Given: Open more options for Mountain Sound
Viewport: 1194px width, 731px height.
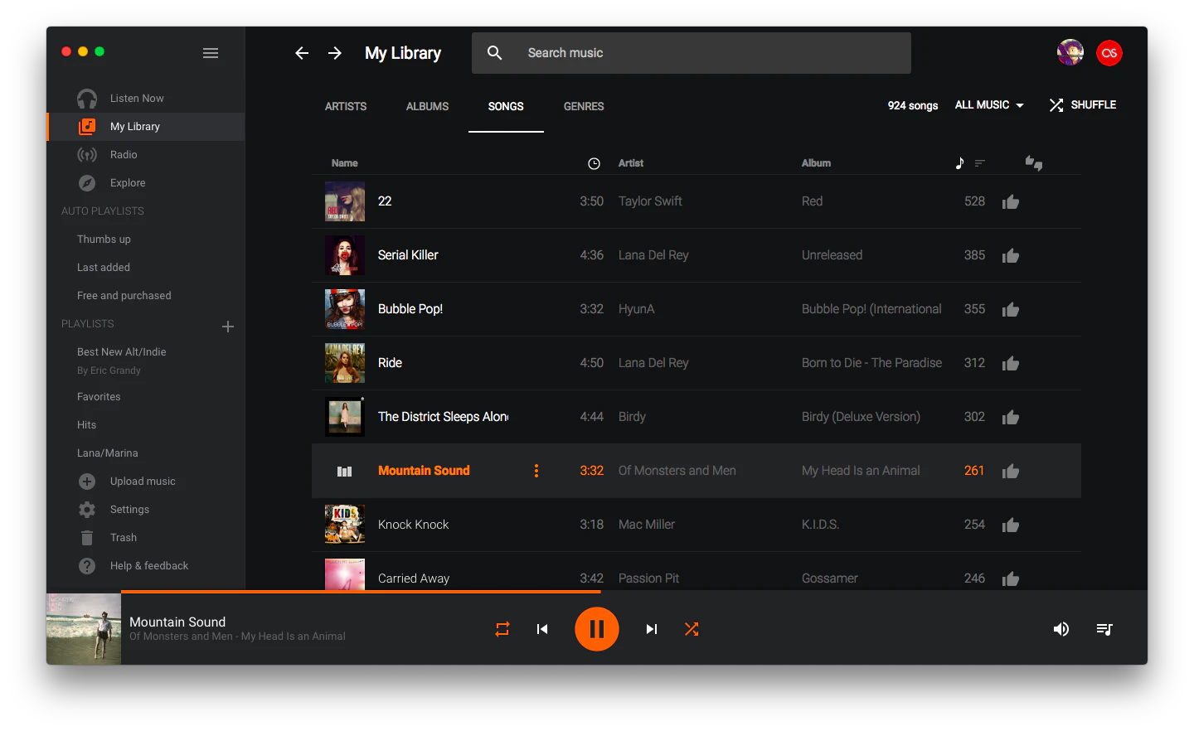Looking at the screenshot, I should [x=536, y=471].
